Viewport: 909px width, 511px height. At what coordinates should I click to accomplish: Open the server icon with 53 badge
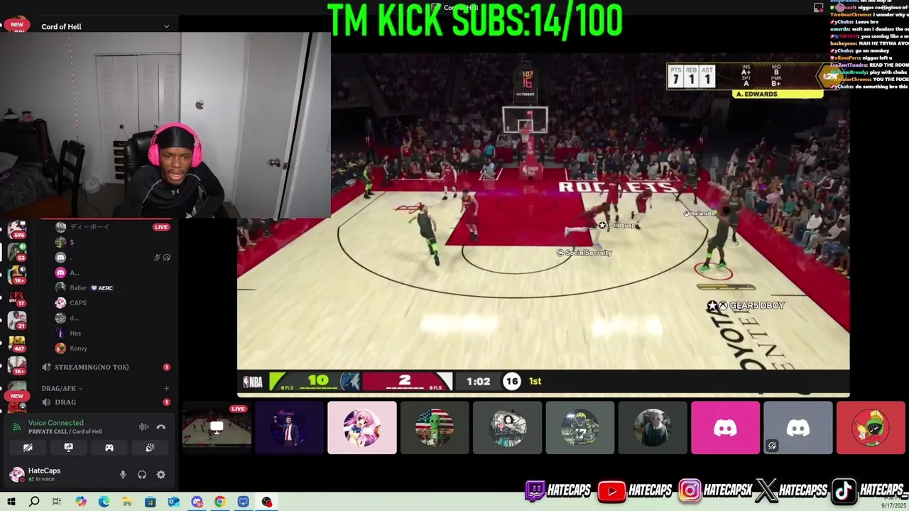pos(17,252)
